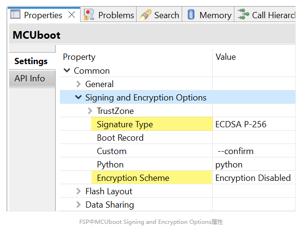Collapse the Common section chevron
The width and height of the screenshot is (301, 233).
click(67, 70)
